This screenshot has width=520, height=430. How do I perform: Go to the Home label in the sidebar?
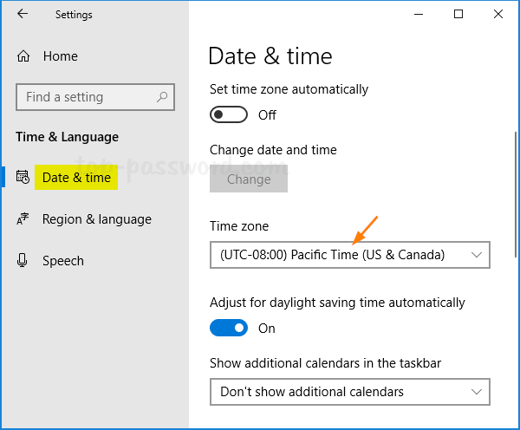pos(60,56)
